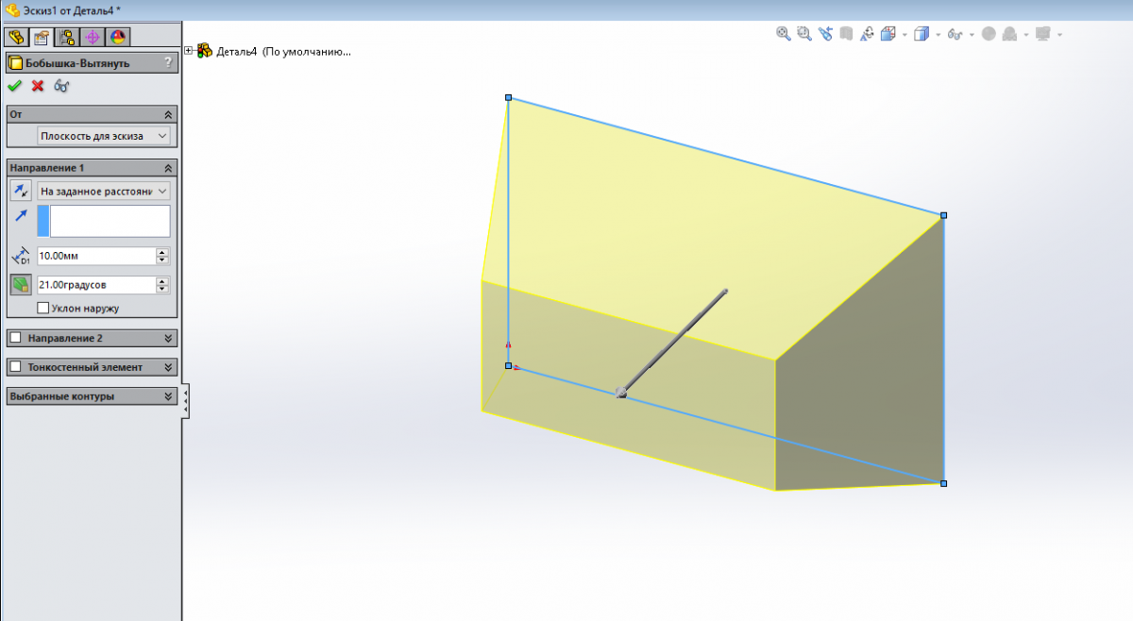Viewport: 1133px width, 621px height.
Task: Enable the Тонкостенный элемент checkbox
Action: (15, 367)
